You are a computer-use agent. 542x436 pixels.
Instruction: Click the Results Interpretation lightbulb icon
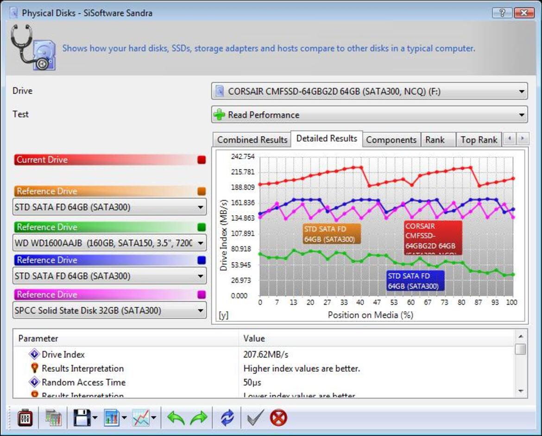(x=34, y=368)
